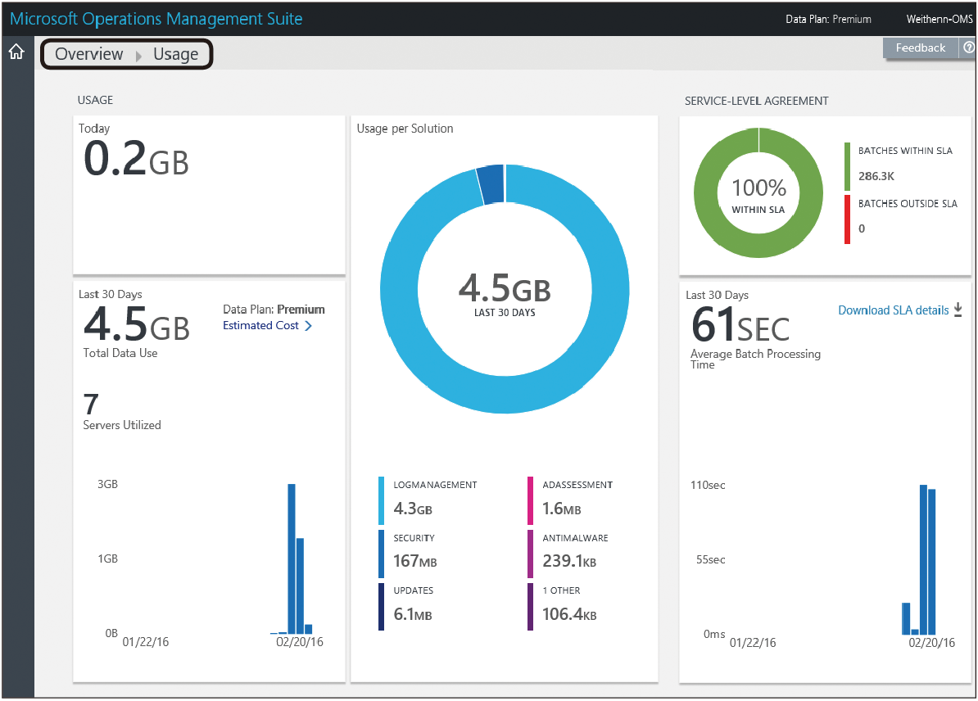This screenshot has width=978, height=701.
Task: Click the SERVICE-LEVEL AGREEMENT section heading
Action: [757, 101]
